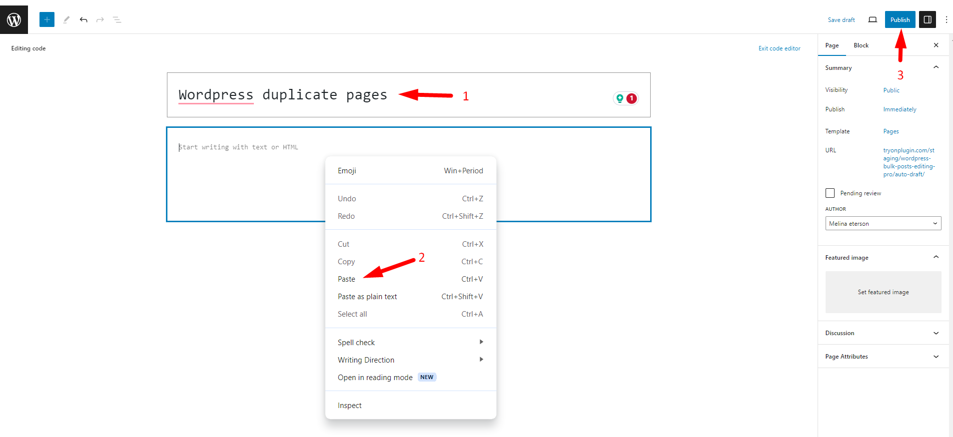Image resolution: width=953 pixels, height=437 pixels.
Task: Click the green Grammarly icon in title
Action: point(620,98)
